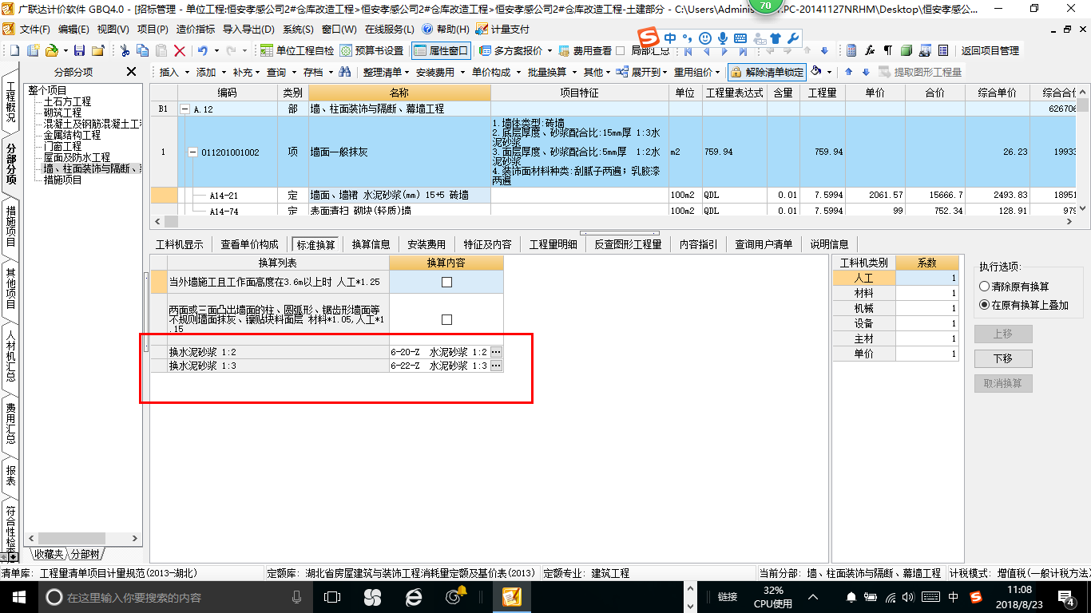Click tree panel horizontal scrollbar right arrow

coord(135,539)
